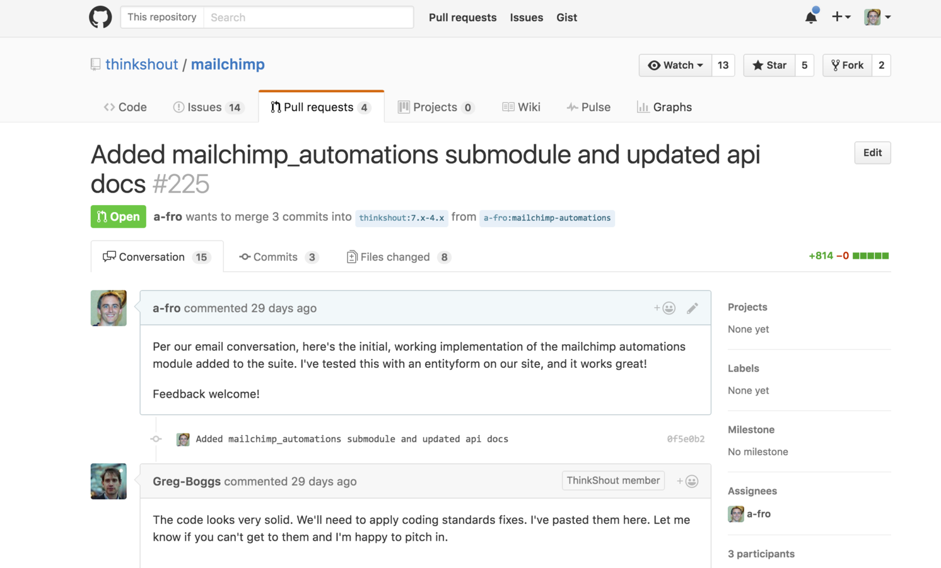Image resolution: width=941 pixels, height=568 pixels.
Task: Click the green diffstat blocks
Action: coord(870,256)
